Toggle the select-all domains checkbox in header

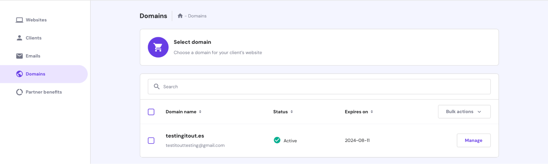[151, 112]
